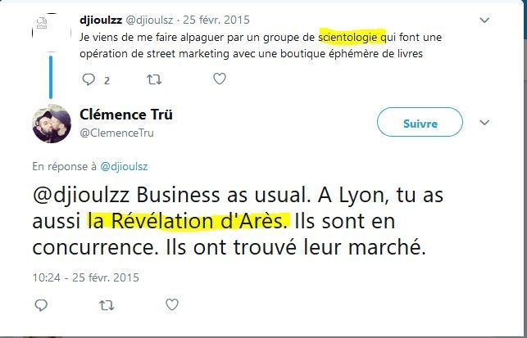Open tweet date 25 févr. 2015 at top
This screenshot has height=338, width=527.
[x=216, y=20]
